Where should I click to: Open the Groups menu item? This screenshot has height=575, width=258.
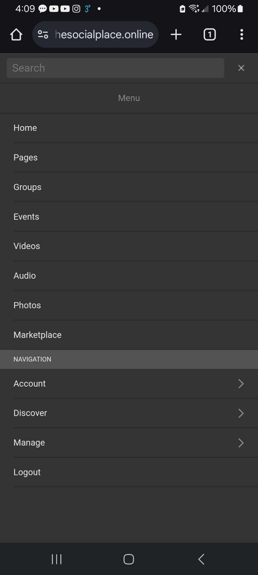pyautogui.click(x=28, y=187)
